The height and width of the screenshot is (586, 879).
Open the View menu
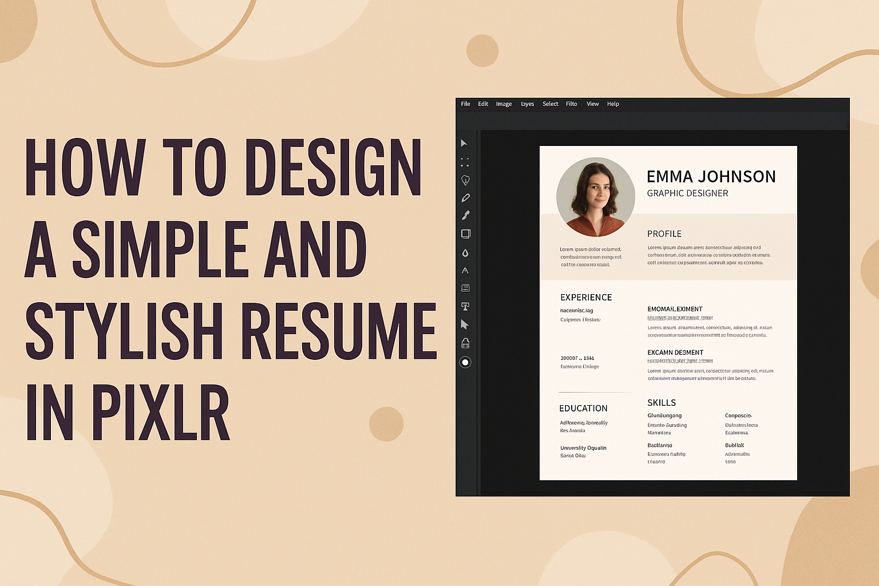coord(593,104)
